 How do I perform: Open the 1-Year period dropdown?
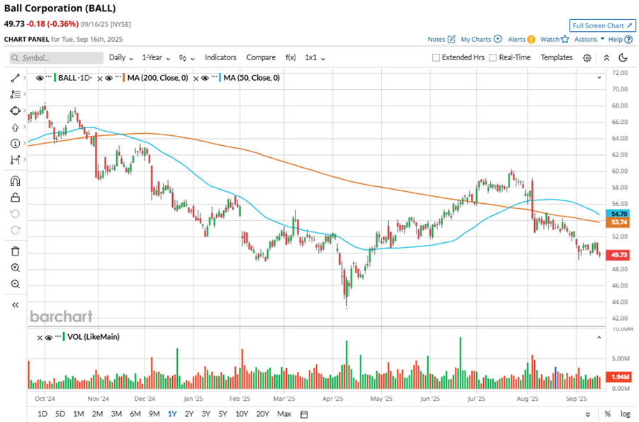156,58
